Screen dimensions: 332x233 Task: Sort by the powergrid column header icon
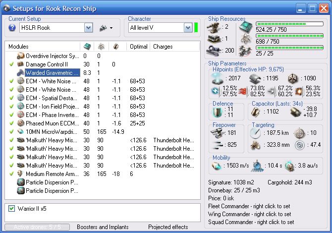[101, 47]
